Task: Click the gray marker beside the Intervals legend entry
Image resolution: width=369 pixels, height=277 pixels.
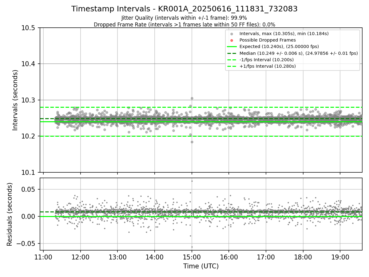Action: point(232,34)
